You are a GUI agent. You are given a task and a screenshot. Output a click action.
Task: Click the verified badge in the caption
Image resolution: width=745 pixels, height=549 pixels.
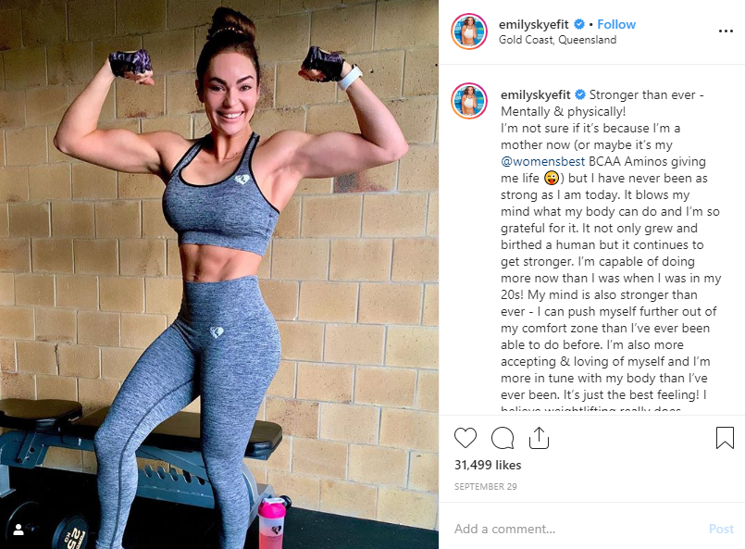pos(580,94)
